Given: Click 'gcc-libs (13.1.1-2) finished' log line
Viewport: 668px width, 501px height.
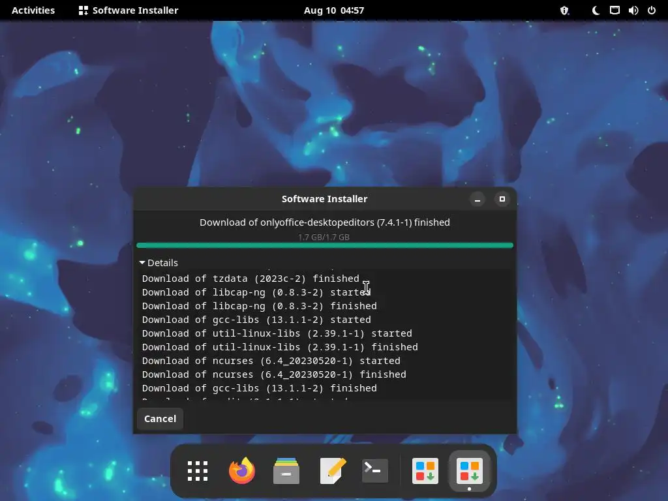Looking at the screenshot, I should (x=260, y=388).
